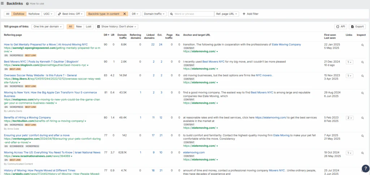Click the How to use help icon
The height and width of the screenshot is (175, 370).
[x=27, y=4]
